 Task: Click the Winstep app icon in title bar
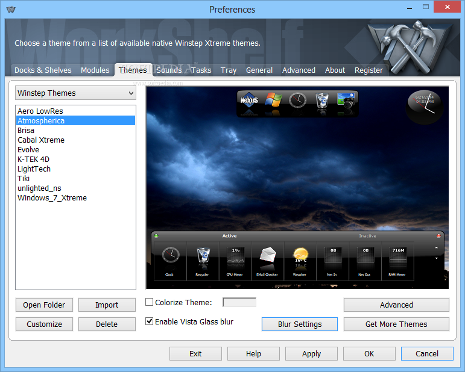11,10
